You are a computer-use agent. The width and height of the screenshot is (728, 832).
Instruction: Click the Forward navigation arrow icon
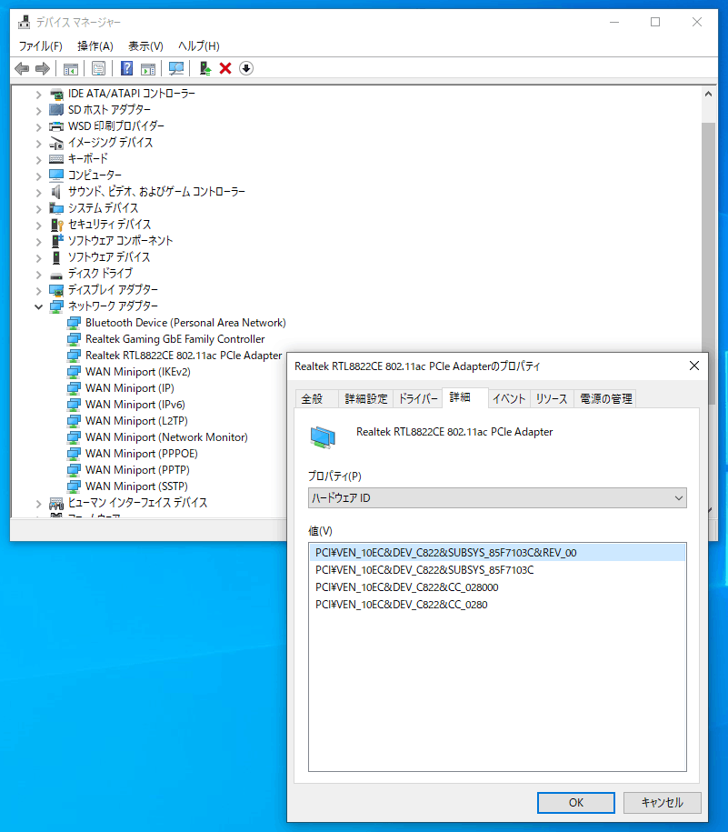41,68
